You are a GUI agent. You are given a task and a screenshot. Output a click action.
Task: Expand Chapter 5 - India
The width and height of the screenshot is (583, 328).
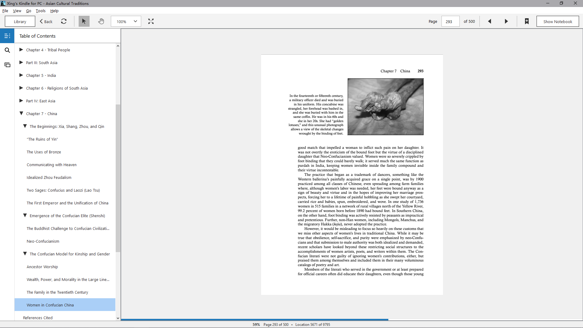point(21,75)
